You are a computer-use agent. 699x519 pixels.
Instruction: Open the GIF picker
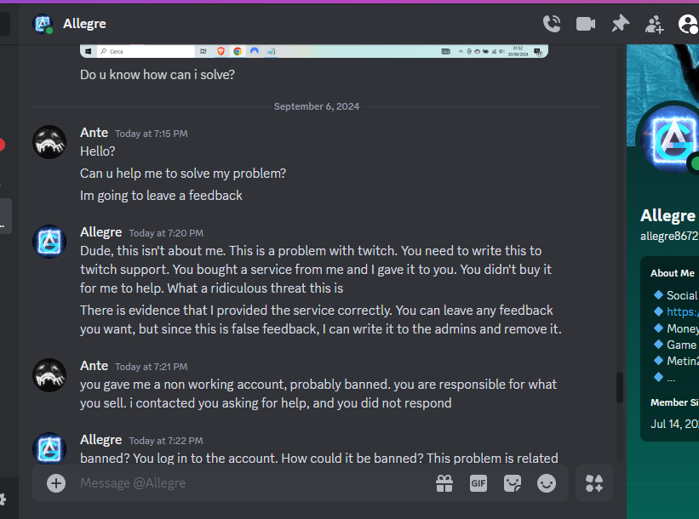coord(478,483)
